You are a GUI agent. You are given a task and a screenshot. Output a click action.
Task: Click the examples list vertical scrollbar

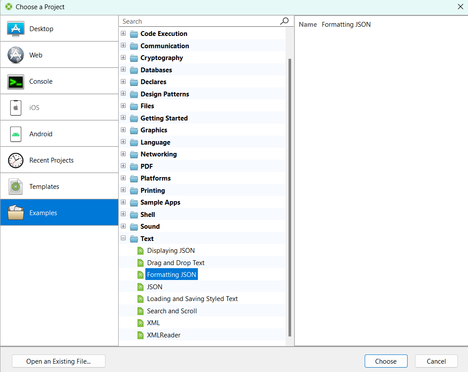pyautogui.click(x=289, y=197)
